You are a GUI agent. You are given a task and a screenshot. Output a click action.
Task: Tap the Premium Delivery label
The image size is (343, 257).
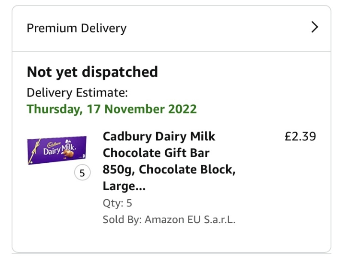click(76, 28)
